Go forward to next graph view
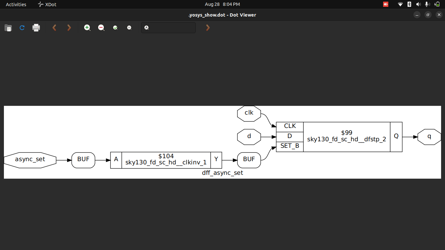The width and height of the screenshot is (445, 250). [69, 28]
